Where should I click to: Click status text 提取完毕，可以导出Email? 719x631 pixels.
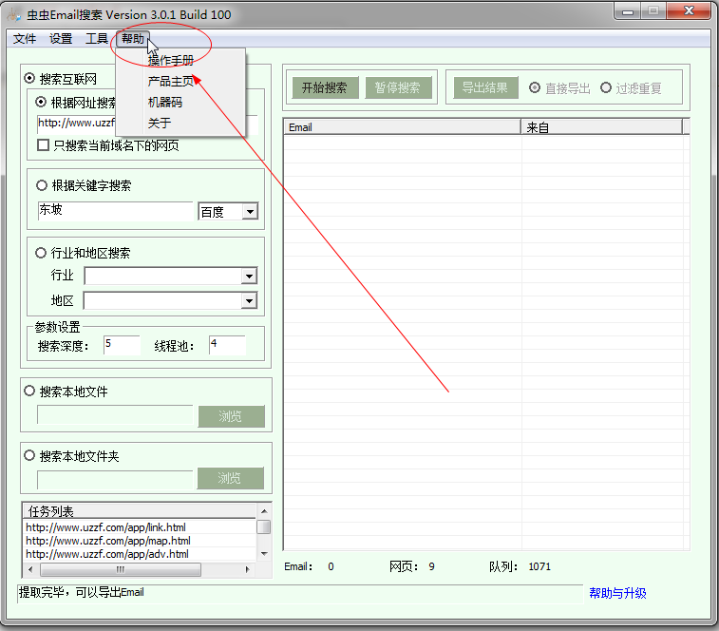(81, 592)
